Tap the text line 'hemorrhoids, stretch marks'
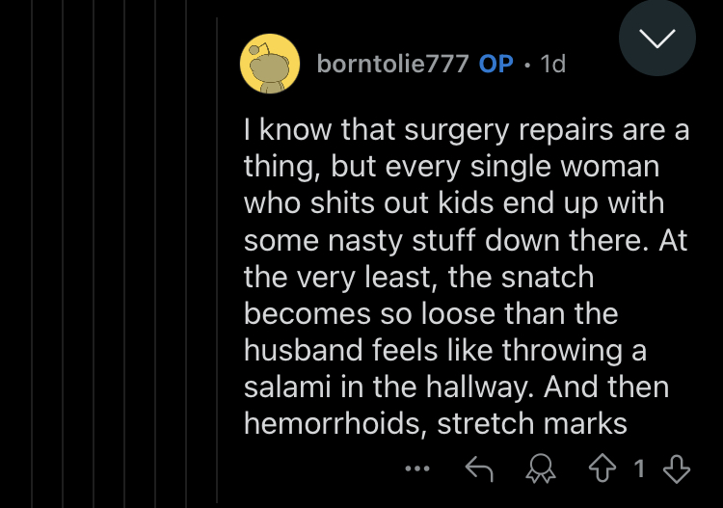The height and width of the screenshot is (508, 723). pyautogui.click(x=436, y=423)
